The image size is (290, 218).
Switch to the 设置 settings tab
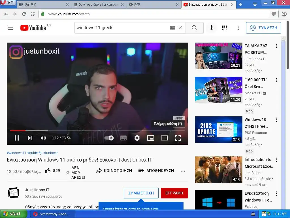click(x=153, y=5)
